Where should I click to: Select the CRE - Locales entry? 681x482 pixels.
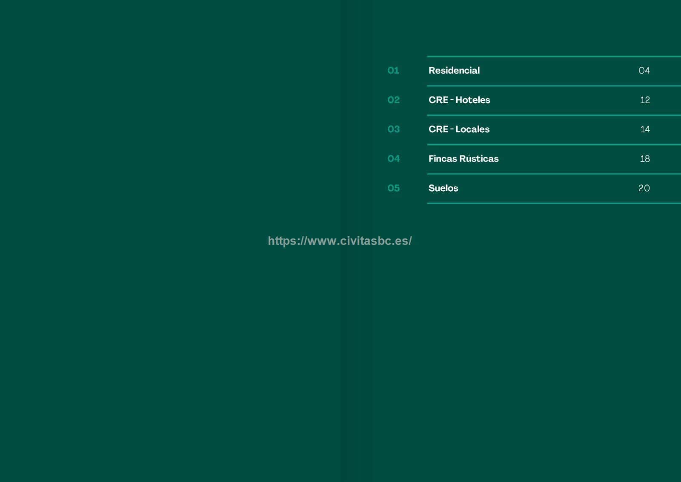(459, 129)
